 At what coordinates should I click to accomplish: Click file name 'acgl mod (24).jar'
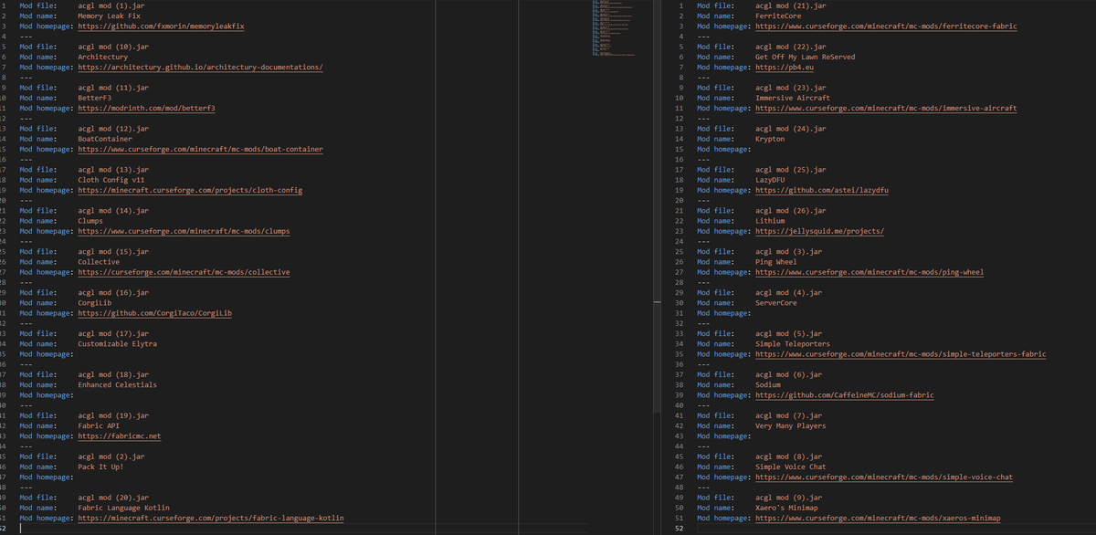(x=791, y=130)
